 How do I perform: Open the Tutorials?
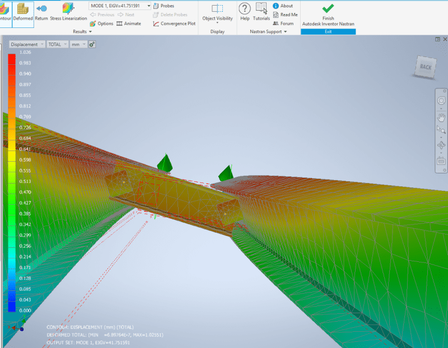click(x=261, y=12)
